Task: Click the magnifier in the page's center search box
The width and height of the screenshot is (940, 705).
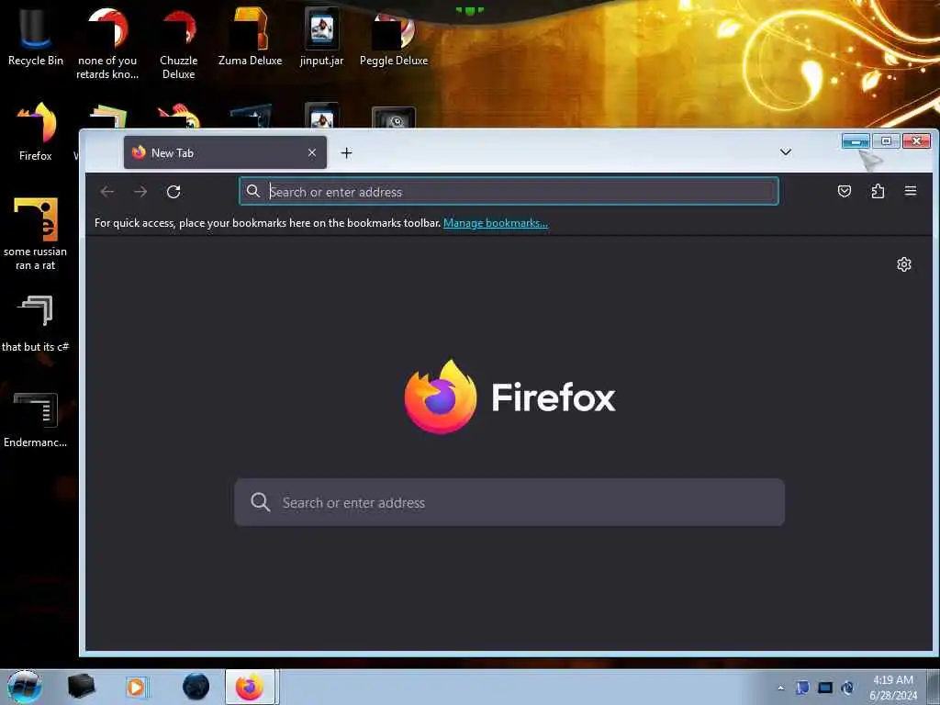Action: pyautogui.click(x=260, y=502)
